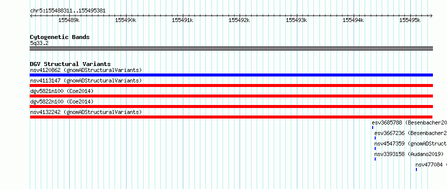This screenshot has width=447, height=189.
Task: Open nsv4120862 (gnomADStructuralVariants) label
Action: [x=86, y=70]
